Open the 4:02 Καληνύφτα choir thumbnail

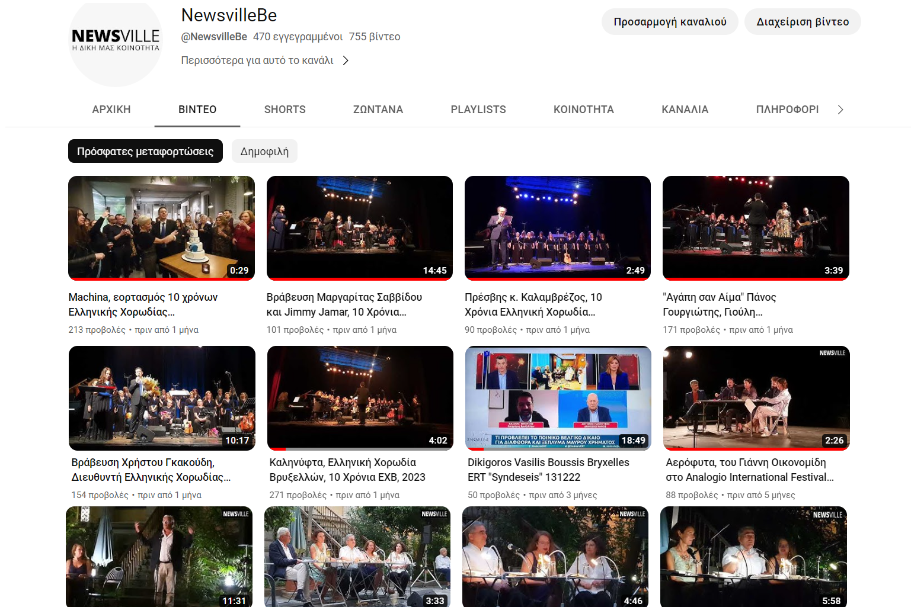(x=360, y=398)
